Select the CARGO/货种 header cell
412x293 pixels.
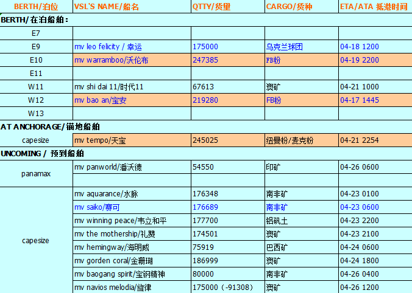point(302,7)
